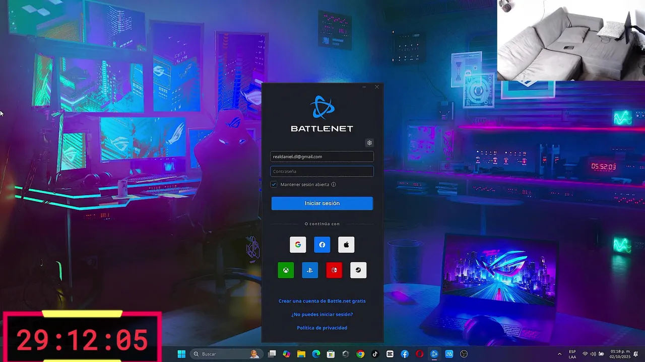Click the Iniciar sesión button
Image resolution: width=645 pixels, height=362 pixels.
pos(322,203)
